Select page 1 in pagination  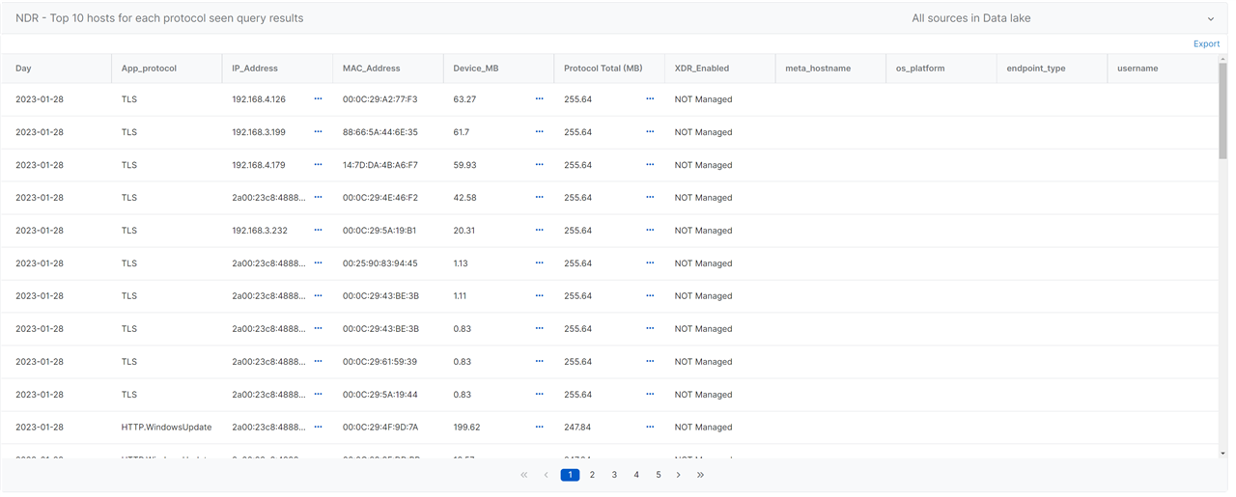tap(570, 475)
